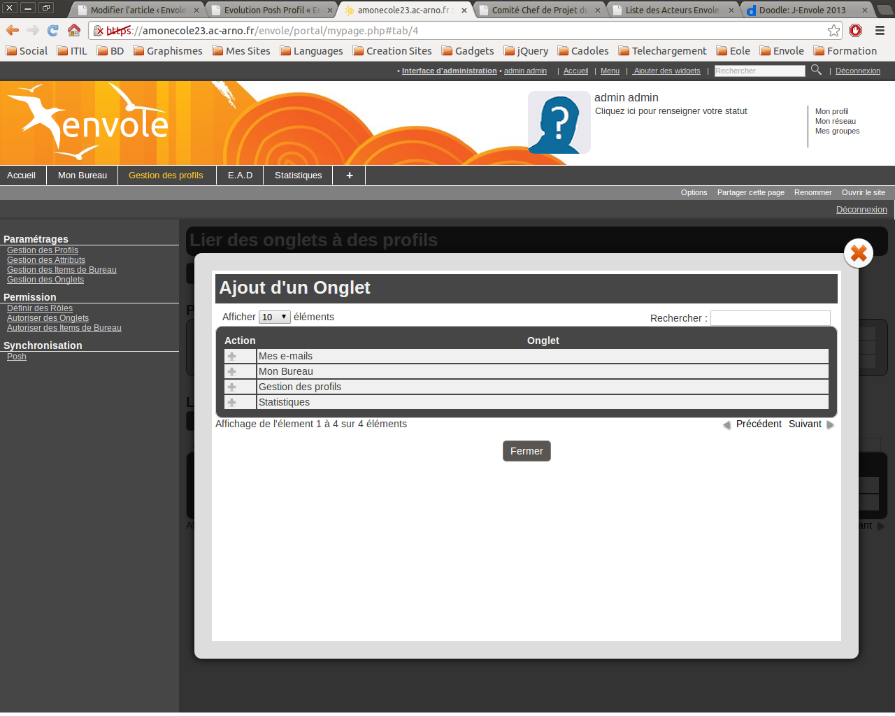Close the dialog with the orange X icon
This screenshot has width=895, height=716.
tap(858, 253)
